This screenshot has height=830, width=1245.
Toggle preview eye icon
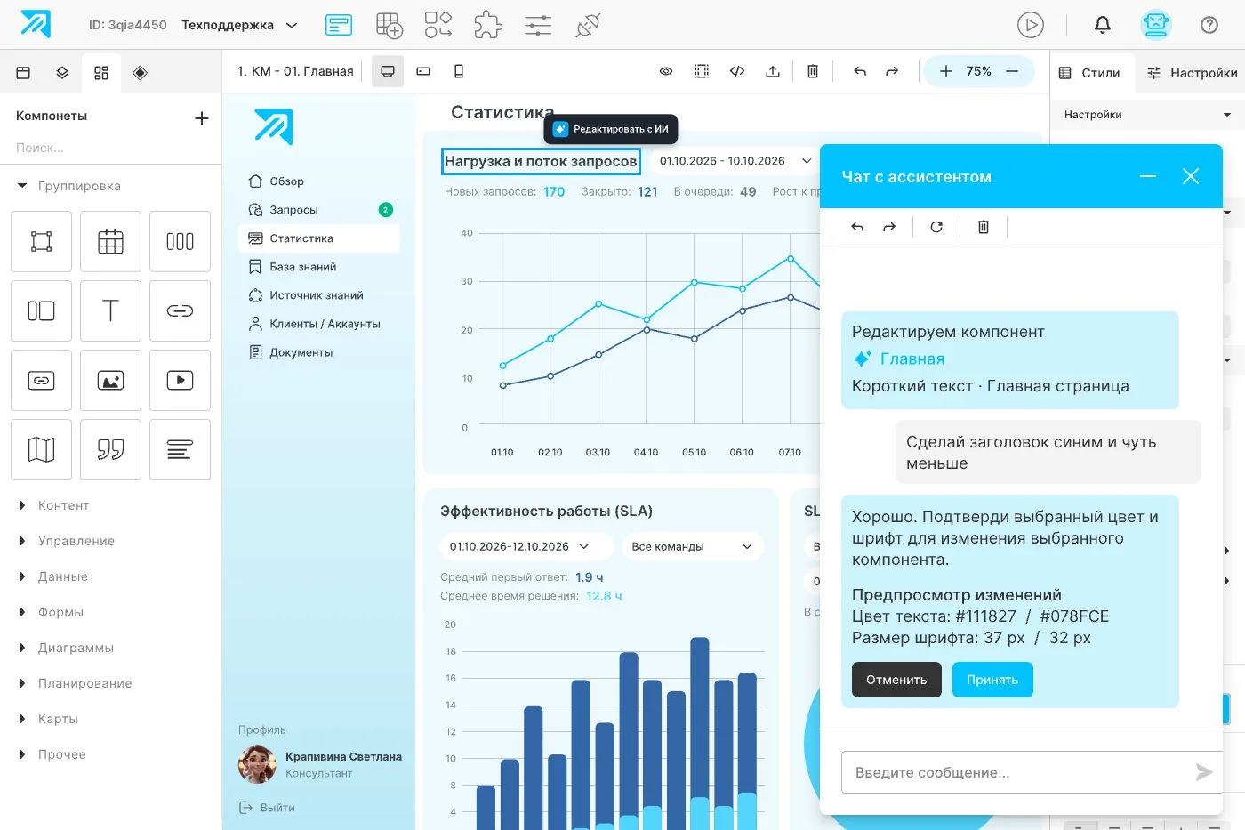(x=666, y=71)
